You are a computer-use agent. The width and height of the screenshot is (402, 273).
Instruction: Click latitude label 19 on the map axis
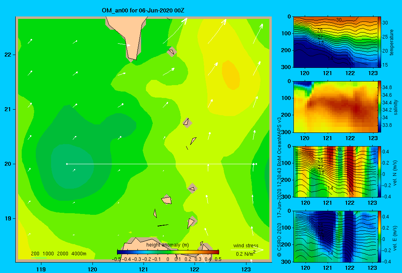[8, 218]
